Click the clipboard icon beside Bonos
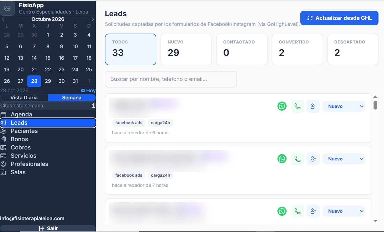 (4, 139)
